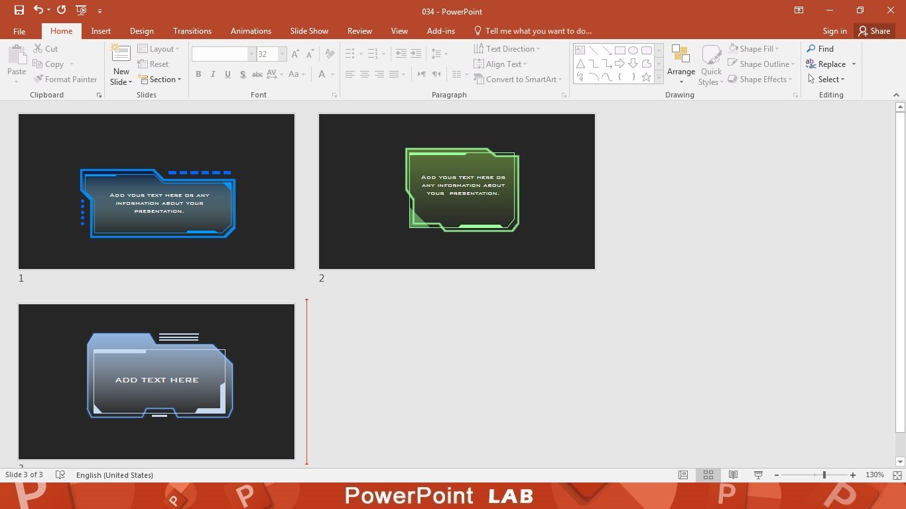Expand the Section dropdown
The width and height of the screenshot is (906, 509).
coord(159,80)
